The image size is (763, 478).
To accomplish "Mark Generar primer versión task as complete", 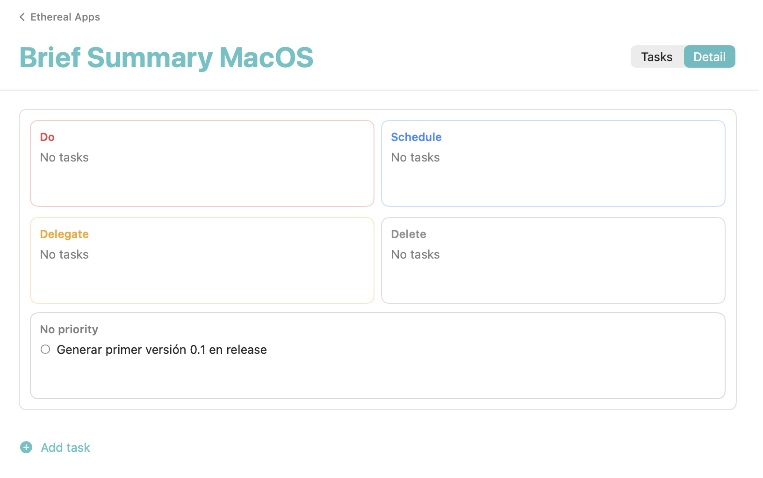I will click(x=45, y=349).
